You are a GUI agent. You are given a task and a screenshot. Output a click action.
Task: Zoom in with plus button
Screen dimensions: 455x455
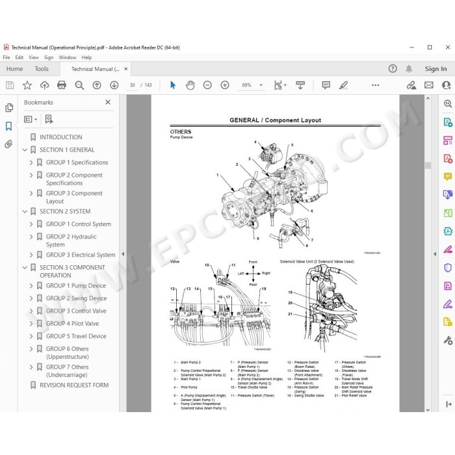225,85
